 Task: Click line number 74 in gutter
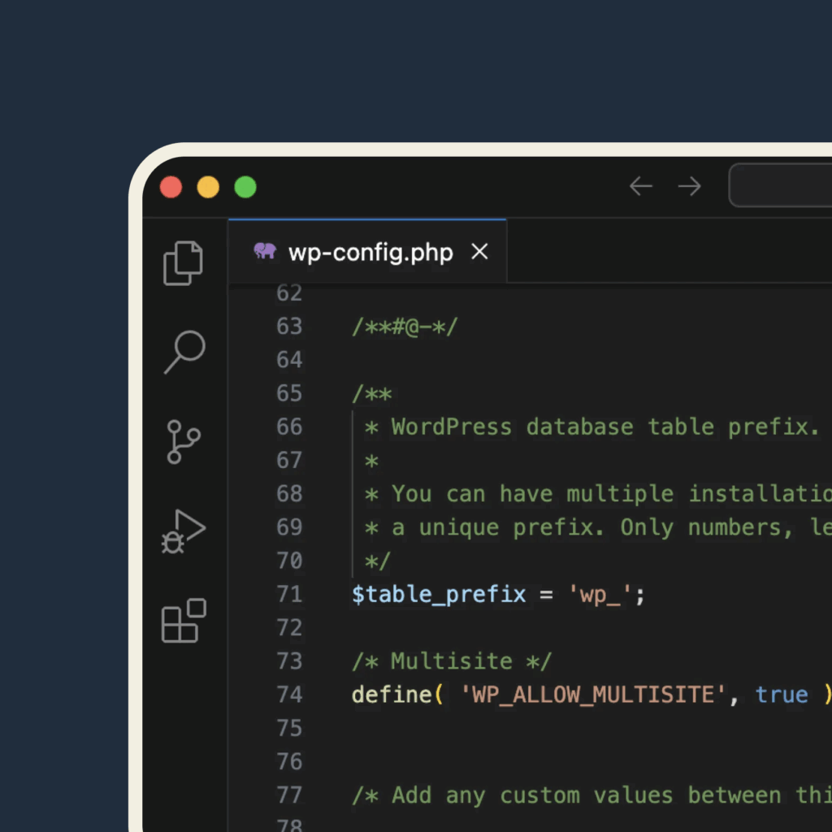pos(289,695)
